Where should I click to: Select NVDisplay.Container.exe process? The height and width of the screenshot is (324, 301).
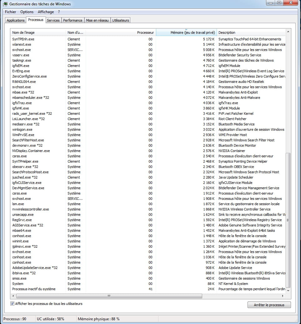coord(148,151)
